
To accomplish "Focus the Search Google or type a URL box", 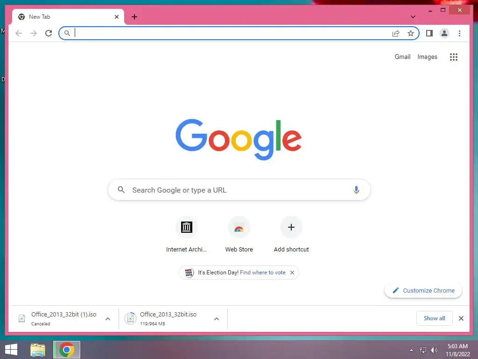I will [x=239, y=190].
